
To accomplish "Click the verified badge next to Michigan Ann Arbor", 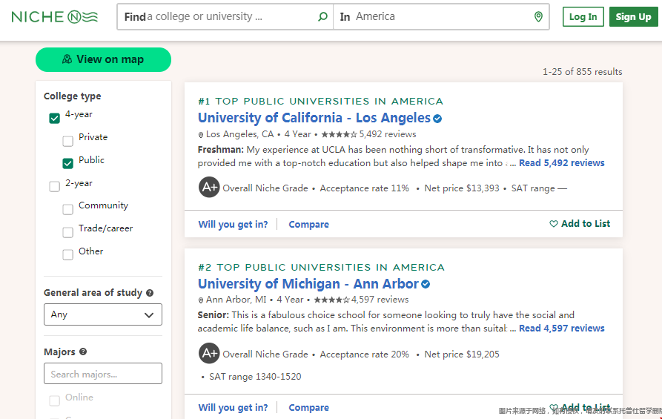I will click(426, 284).
